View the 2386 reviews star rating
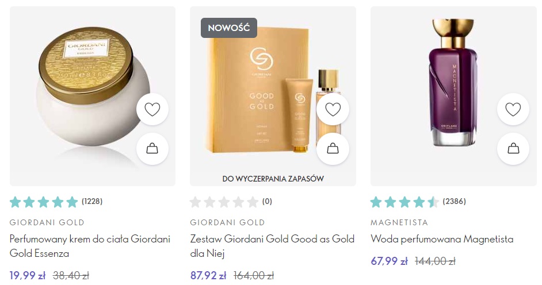 click(x=418, y=202)
